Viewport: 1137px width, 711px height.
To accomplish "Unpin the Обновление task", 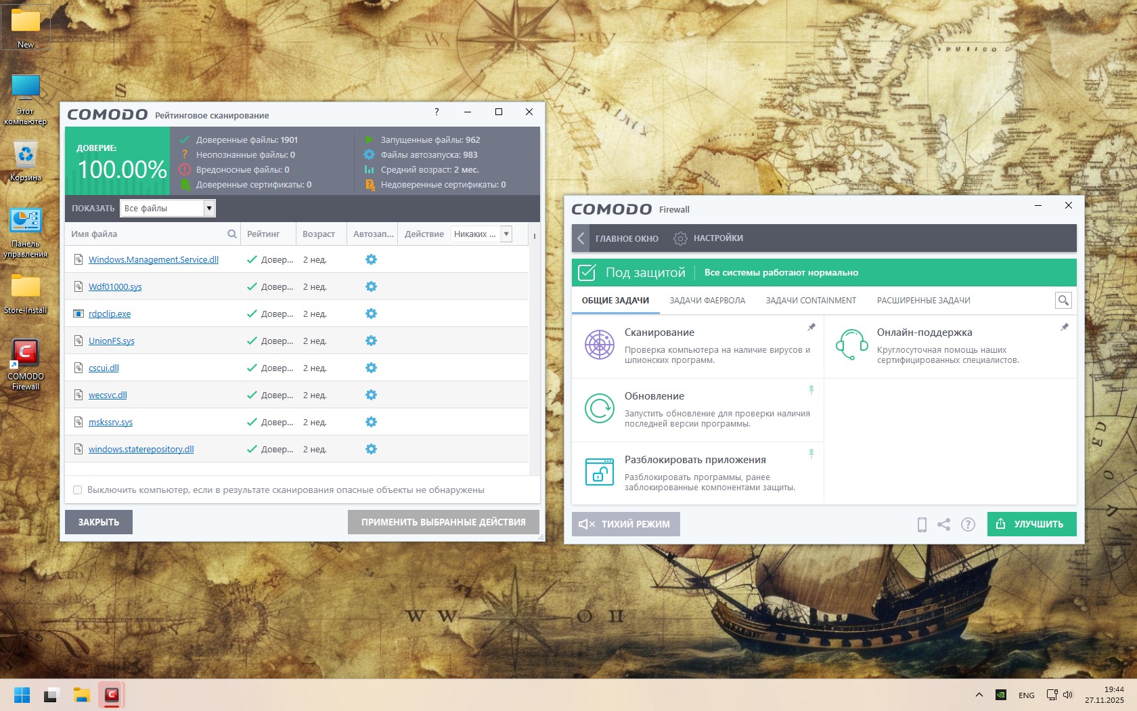I will pyautogui.click(x=811, y=390).
